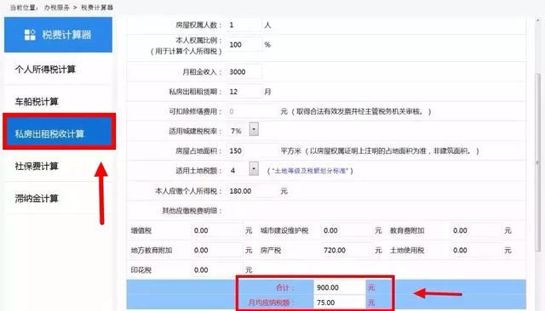The width and height of the screenshot is (545, 311).
Task: Click the 本人应缴个人所得税 field
Action: tap(252, 191)
